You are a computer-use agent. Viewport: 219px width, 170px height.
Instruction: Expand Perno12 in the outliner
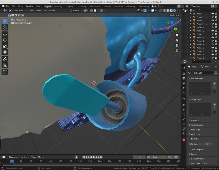(191, 34)
